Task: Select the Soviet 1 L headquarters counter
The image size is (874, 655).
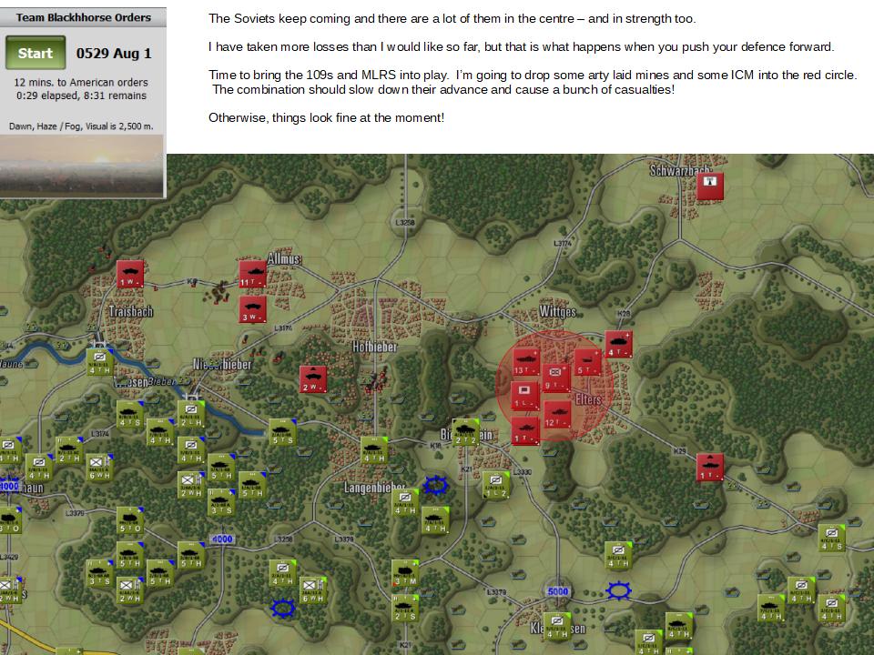Action: 524,396
